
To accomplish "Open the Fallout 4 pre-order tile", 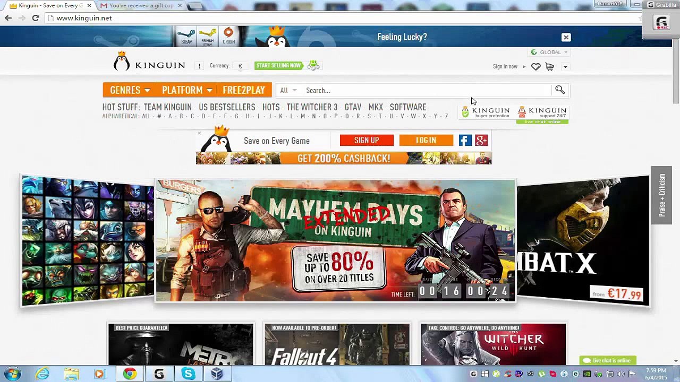I will pos(337,344).
